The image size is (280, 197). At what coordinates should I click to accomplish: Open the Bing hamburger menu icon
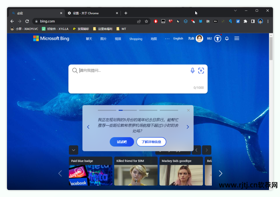236,38
